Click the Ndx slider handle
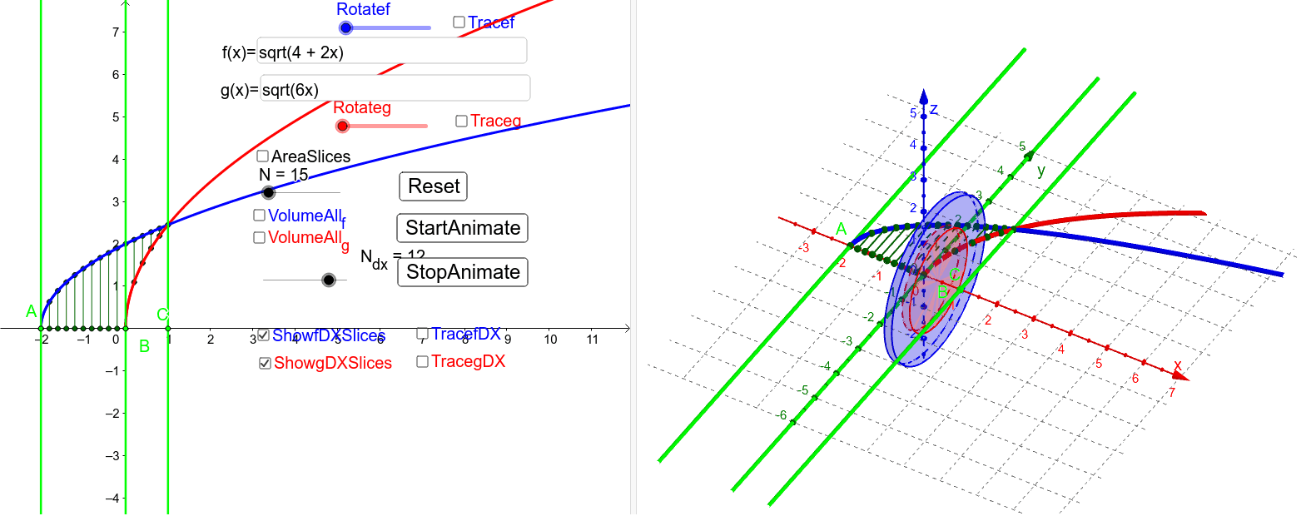The image size is (1316, 516). 329,280
